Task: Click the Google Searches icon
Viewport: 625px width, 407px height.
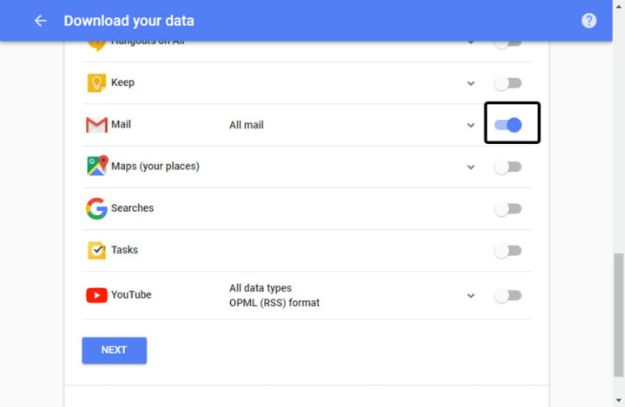Action: pyautogui.click(x=96, y=208)
